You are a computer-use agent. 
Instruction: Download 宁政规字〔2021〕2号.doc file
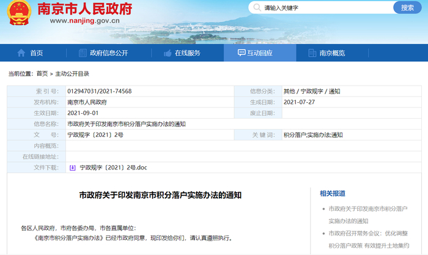click(x=113, y=168)
